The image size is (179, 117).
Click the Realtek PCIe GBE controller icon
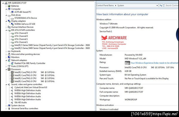pyautogui.click(x=12, y=63)
